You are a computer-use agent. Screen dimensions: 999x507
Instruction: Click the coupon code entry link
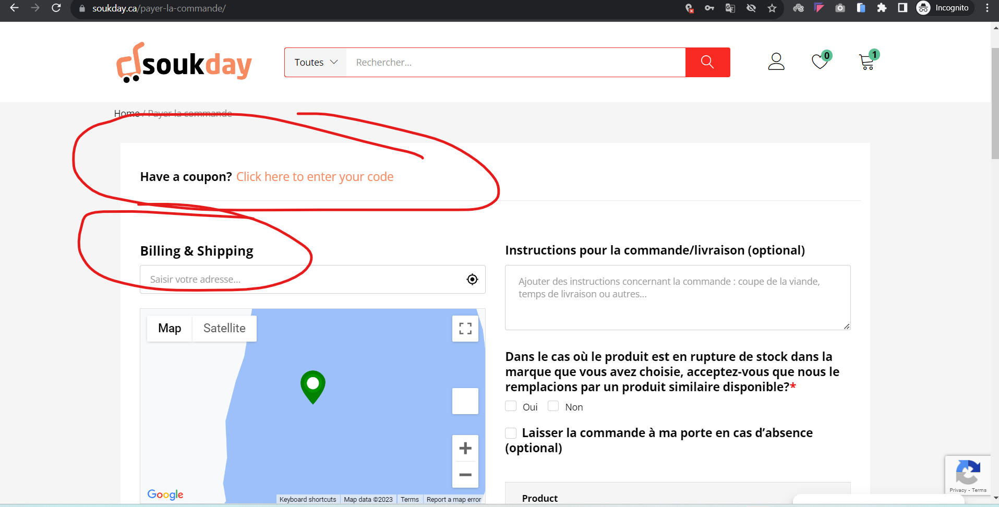point(315,177)
